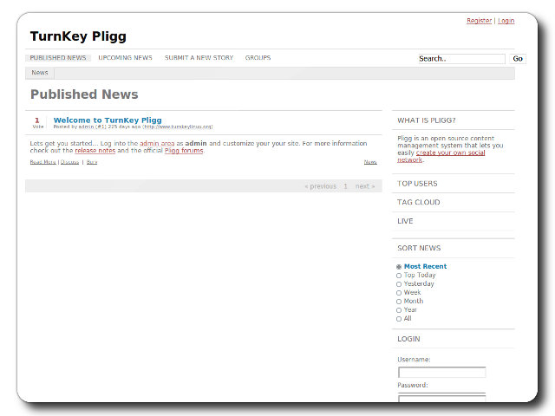Open the Submit a New Story tab
The image size is (555, 416).
coord(199,58)
